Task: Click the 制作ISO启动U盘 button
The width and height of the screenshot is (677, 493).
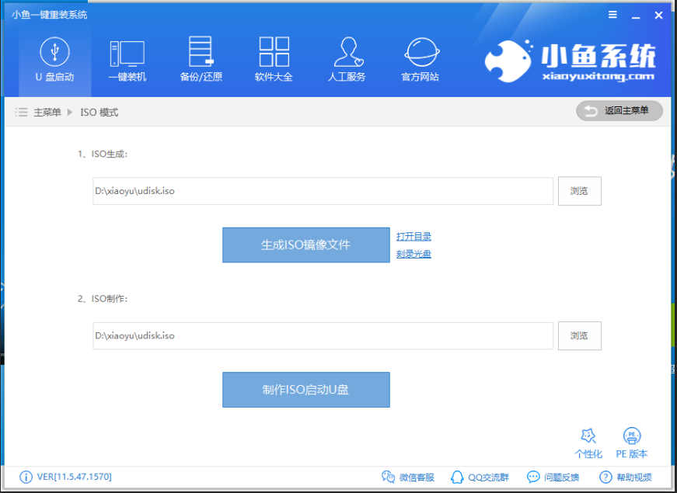Action: point(306,390)
